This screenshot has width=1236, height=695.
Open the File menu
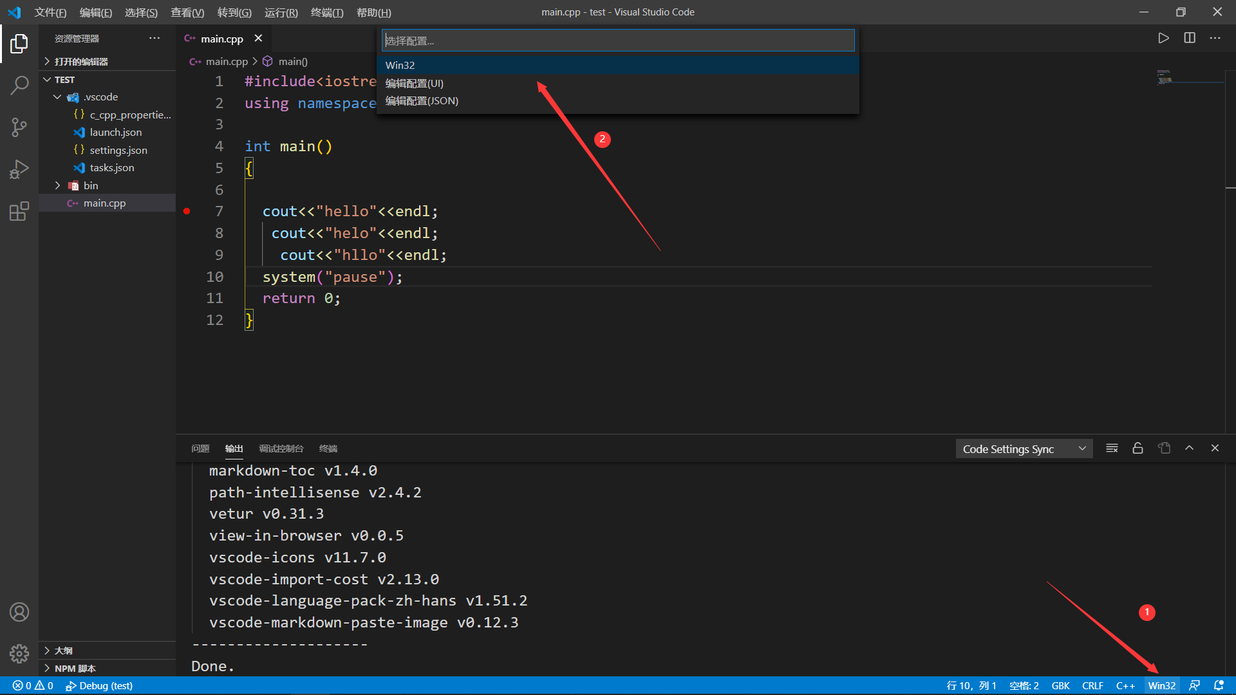click(50, 12)
